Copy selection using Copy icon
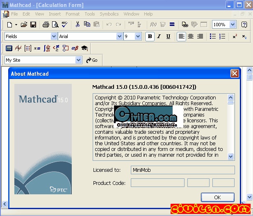The image size is (253, 216). (x=87, y=24)
